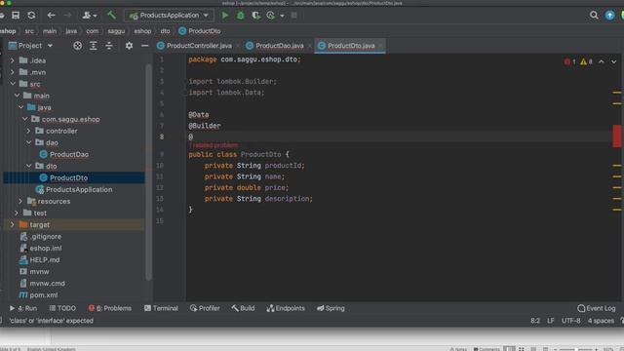Open the Profiler tool window
This screenshot has width=624, height=351.
pos(205,308)
